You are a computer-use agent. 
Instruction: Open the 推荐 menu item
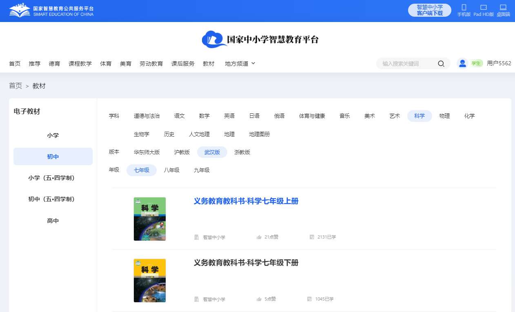pyautogui.click(x=35, y=64)
